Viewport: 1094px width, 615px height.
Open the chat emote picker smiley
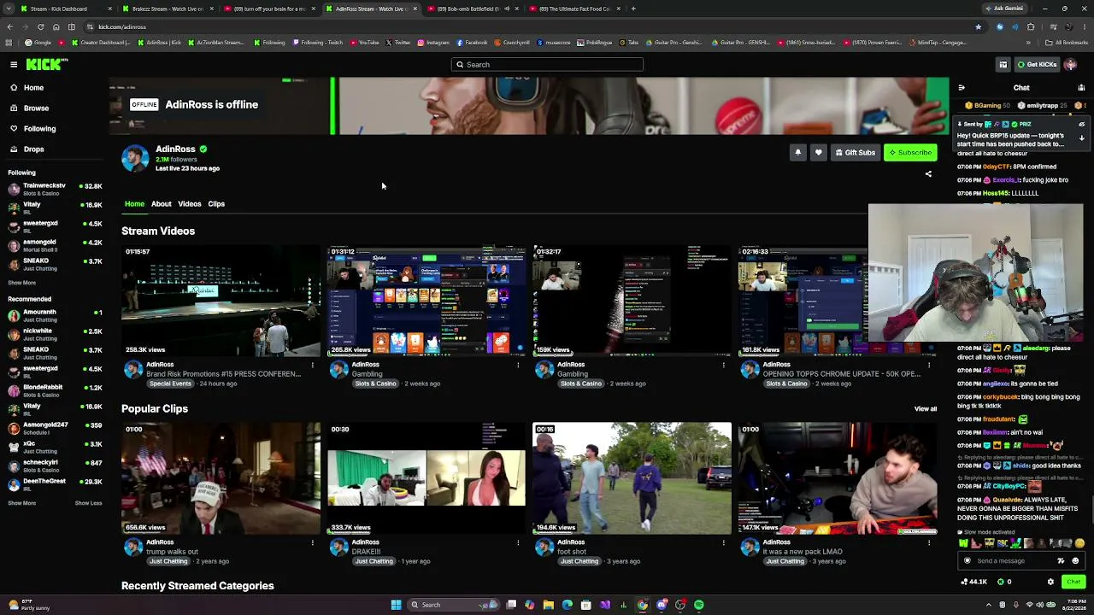point(1075,561)
